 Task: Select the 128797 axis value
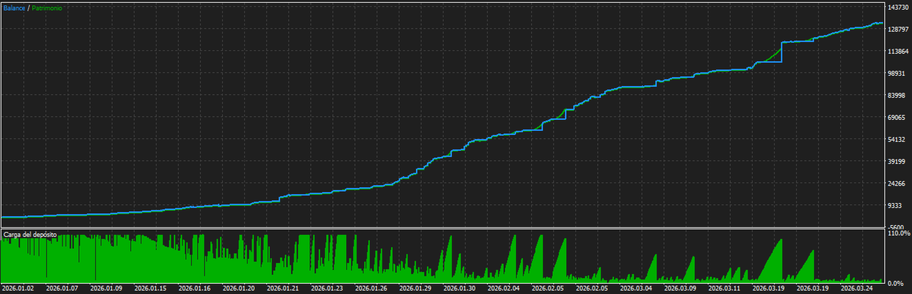click(899, 30)
